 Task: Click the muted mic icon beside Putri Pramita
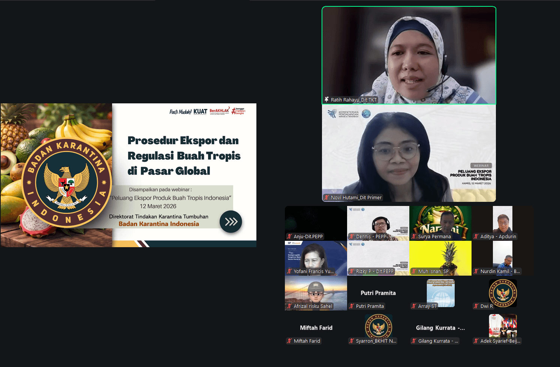coord(352,306)
